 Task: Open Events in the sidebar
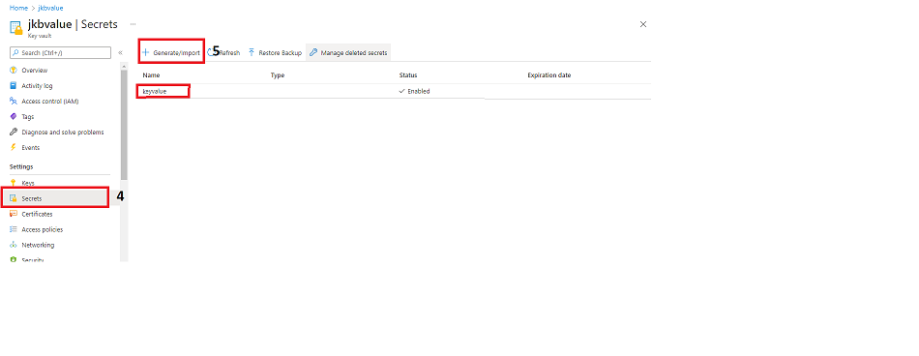point(31,148)
